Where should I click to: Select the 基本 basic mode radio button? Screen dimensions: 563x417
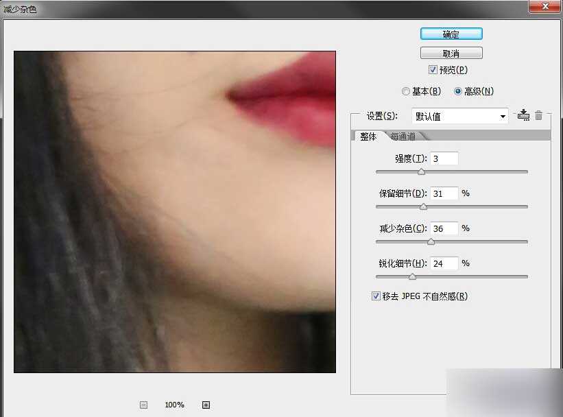[x=405, y=91]
